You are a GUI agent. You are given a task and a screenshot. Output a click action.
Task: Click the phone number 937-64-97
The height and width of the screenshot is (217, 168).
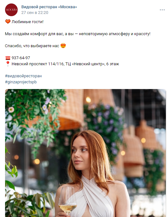(21, 58)
